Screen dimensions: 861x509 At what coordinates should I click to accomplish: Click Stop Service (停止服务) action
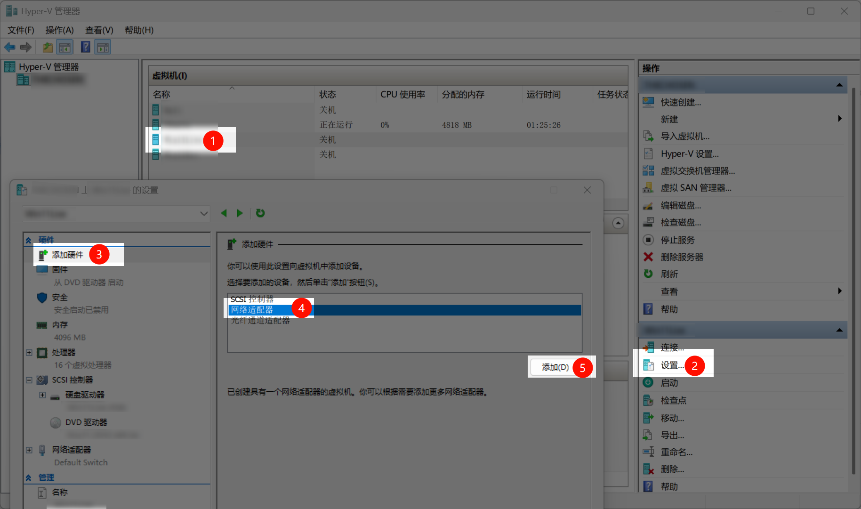(x=677, y=240)
